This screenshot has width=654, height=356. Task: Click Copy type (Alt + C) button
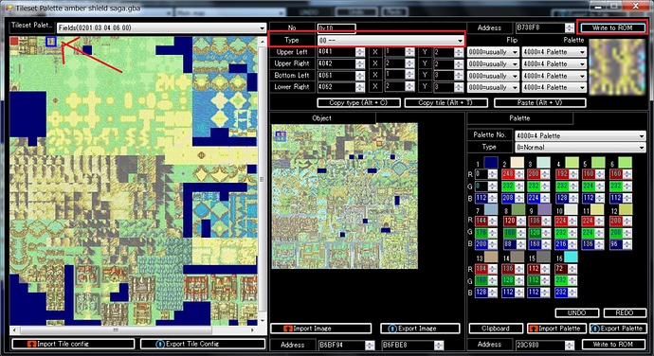coord(358,102)
